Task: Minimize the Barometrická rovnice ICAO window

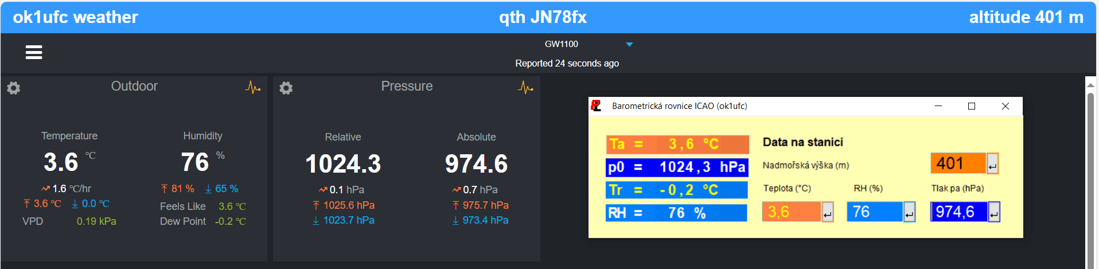Action: [x=938, y=106]
